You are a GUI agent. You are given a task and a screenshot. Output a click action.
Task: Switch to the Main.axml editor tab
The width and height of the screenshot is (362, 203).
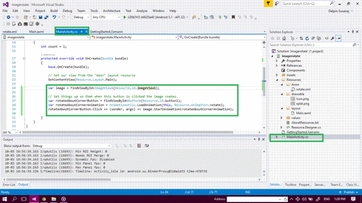pyautogui.click(x=36, y=32)
